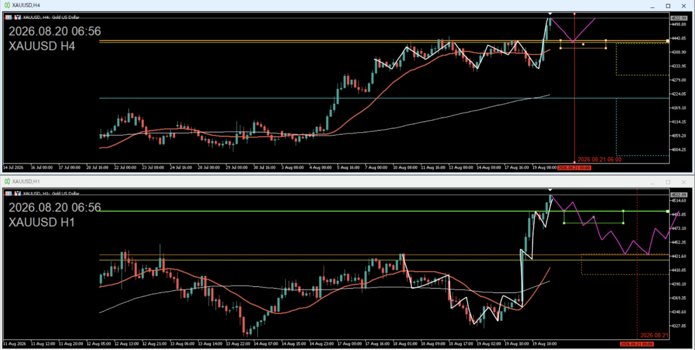Maximize the XAUUSD,H1 chart window

[668, 182]
